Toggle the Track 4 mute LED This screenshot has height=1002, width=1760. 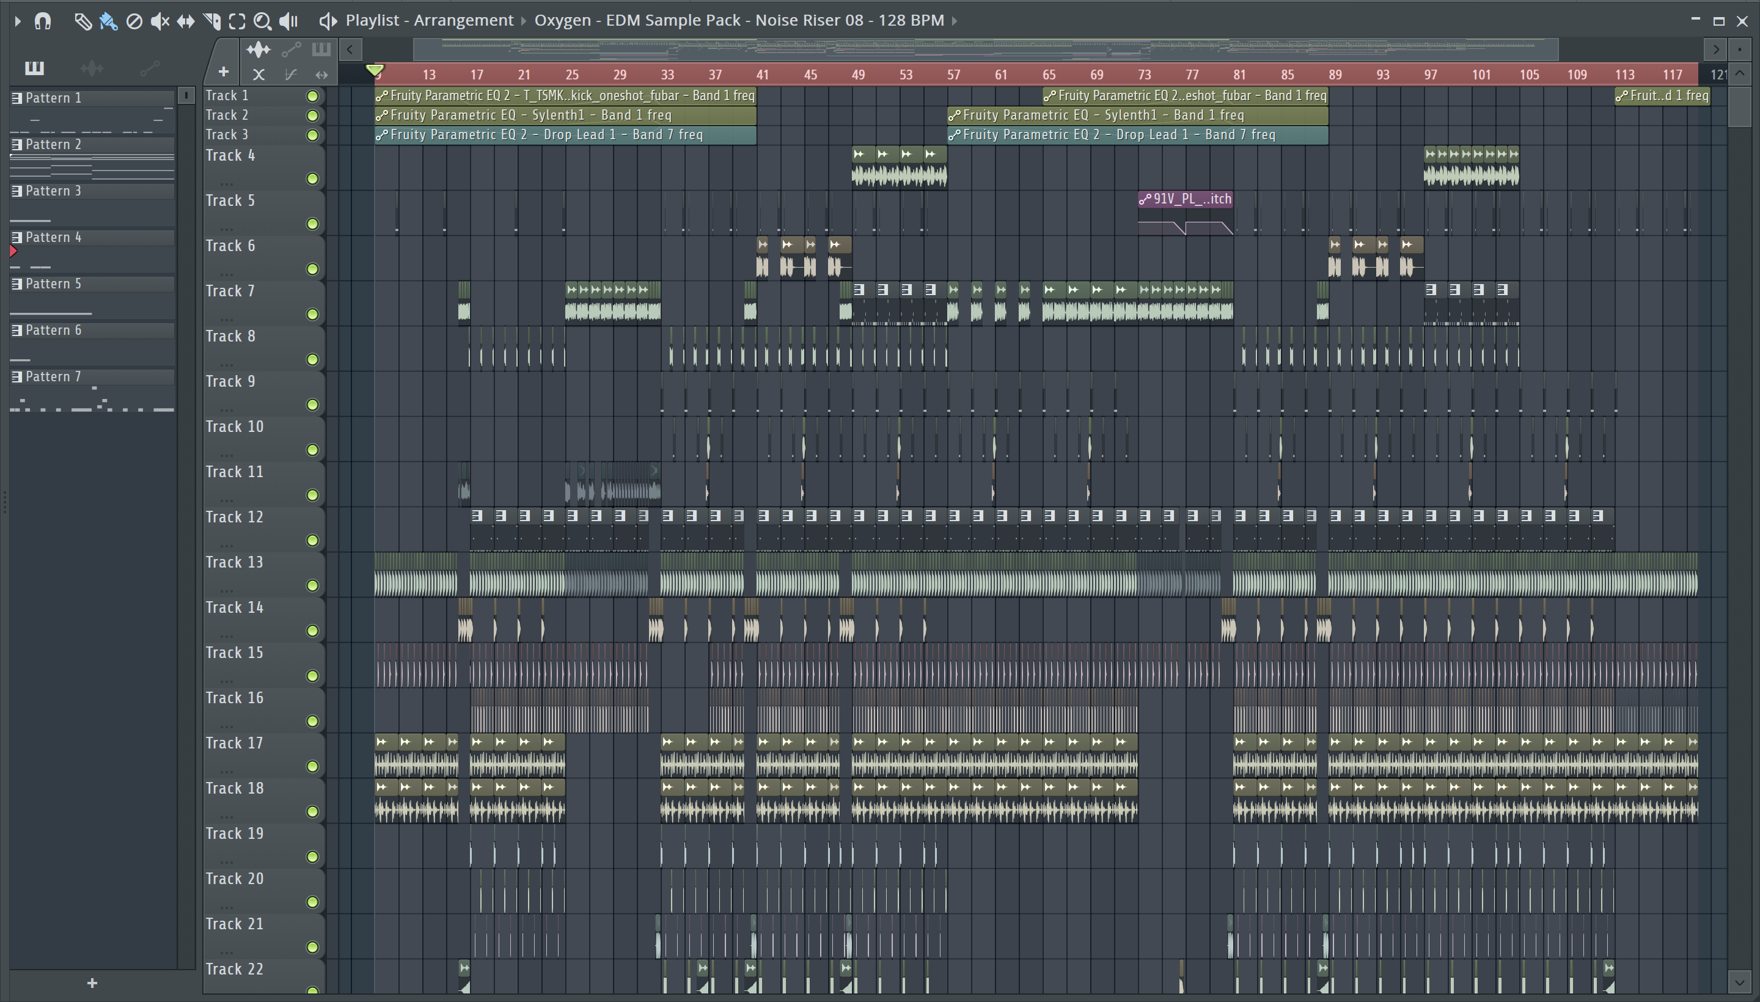coord(312,179)
